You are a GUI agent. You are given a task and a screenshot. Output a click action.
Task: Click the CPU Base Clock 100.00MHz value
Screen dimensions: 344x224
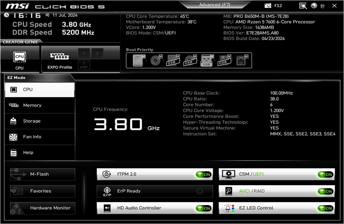point(282,93)
